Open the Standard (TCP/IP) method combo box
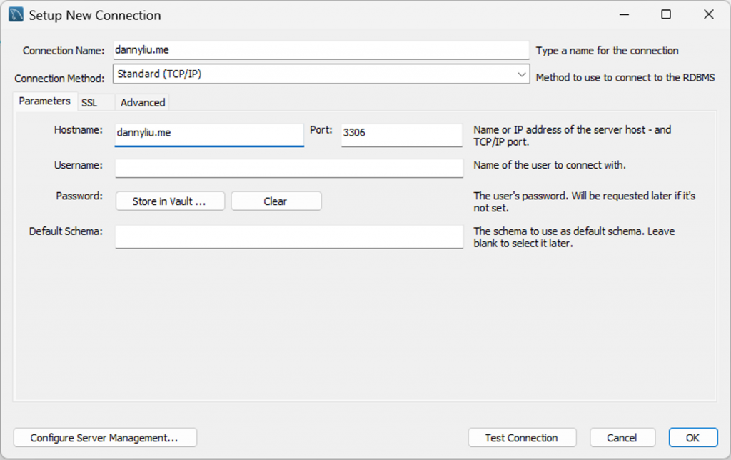The image size is (731, 460). click(314, 74)
